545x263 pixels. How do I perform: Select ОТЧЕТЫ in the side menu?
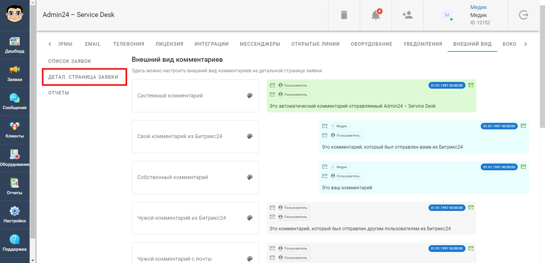[x=59, y=93]
